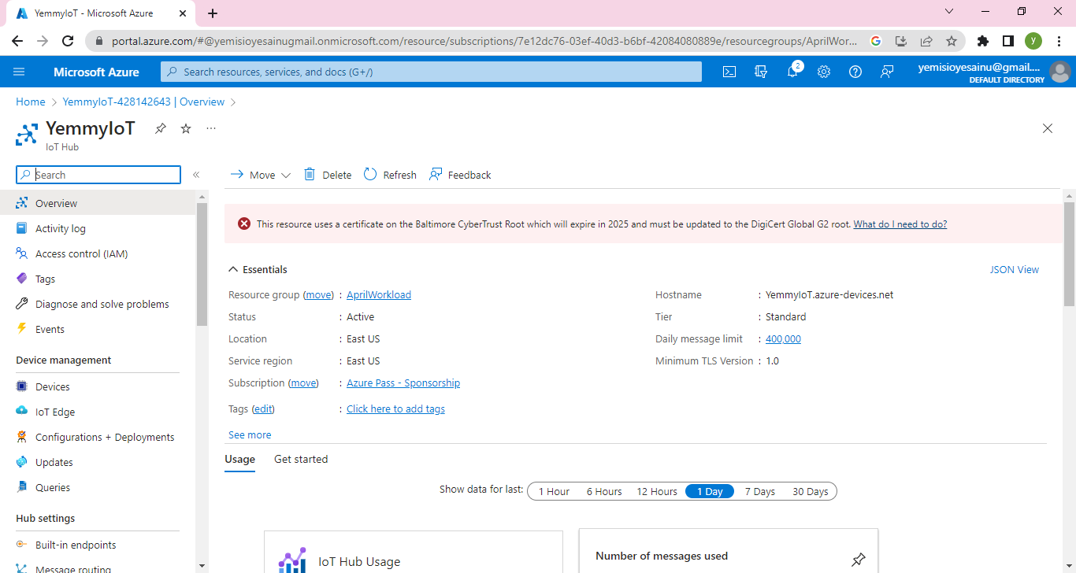The height and width of the screenshot is (573, 1076).
Task: Open Overview in the sidebar
Action: (98, 203)
